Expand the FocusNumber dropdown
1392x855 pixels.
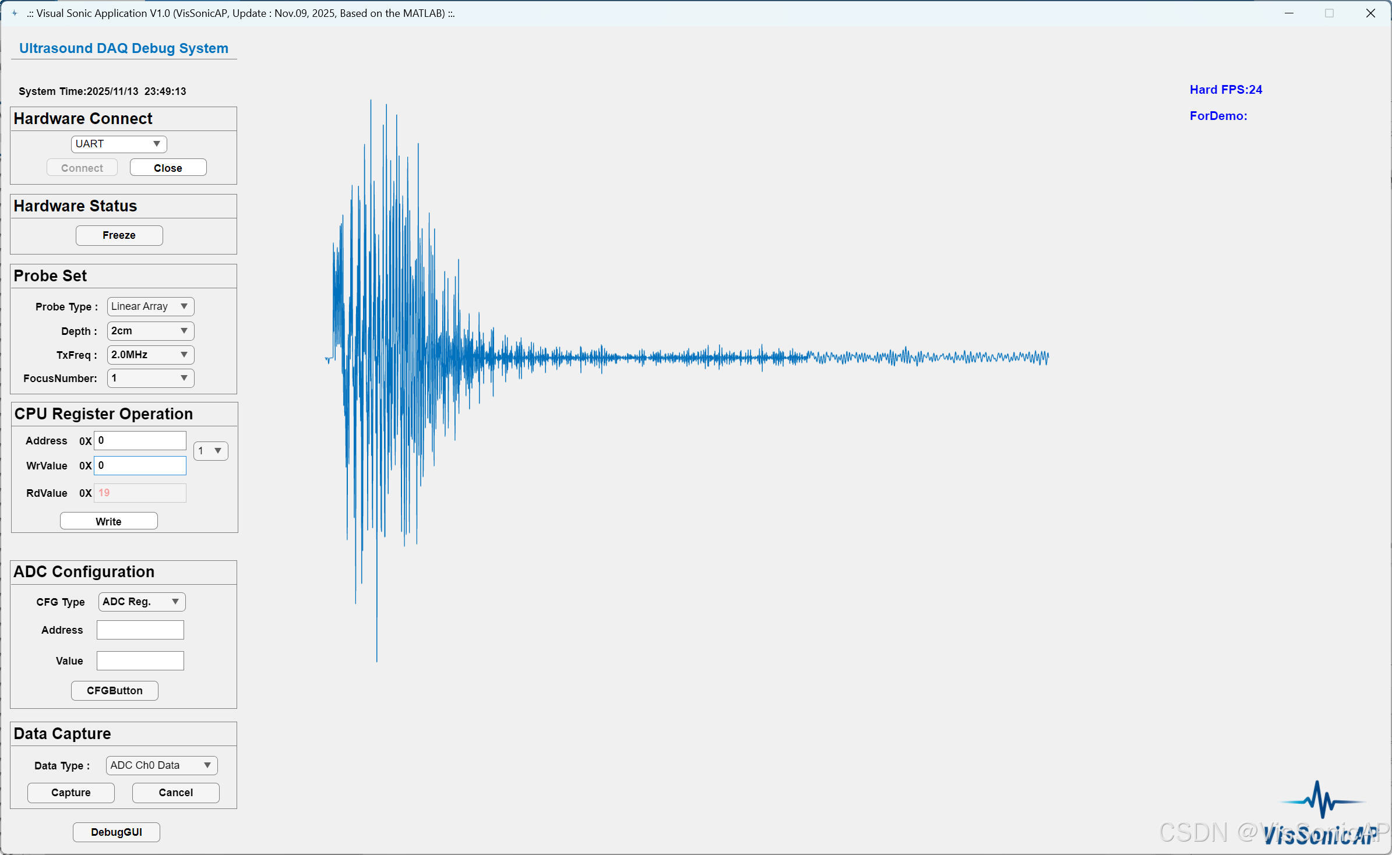coord(150,378)
